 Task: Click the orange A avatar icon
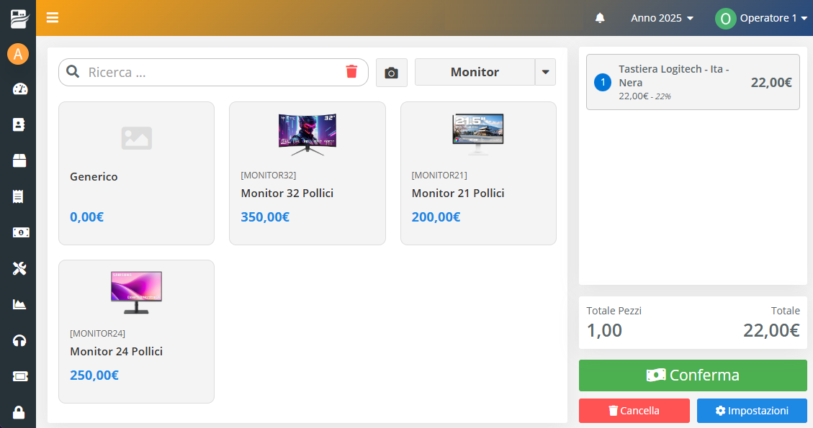point(18,54)
